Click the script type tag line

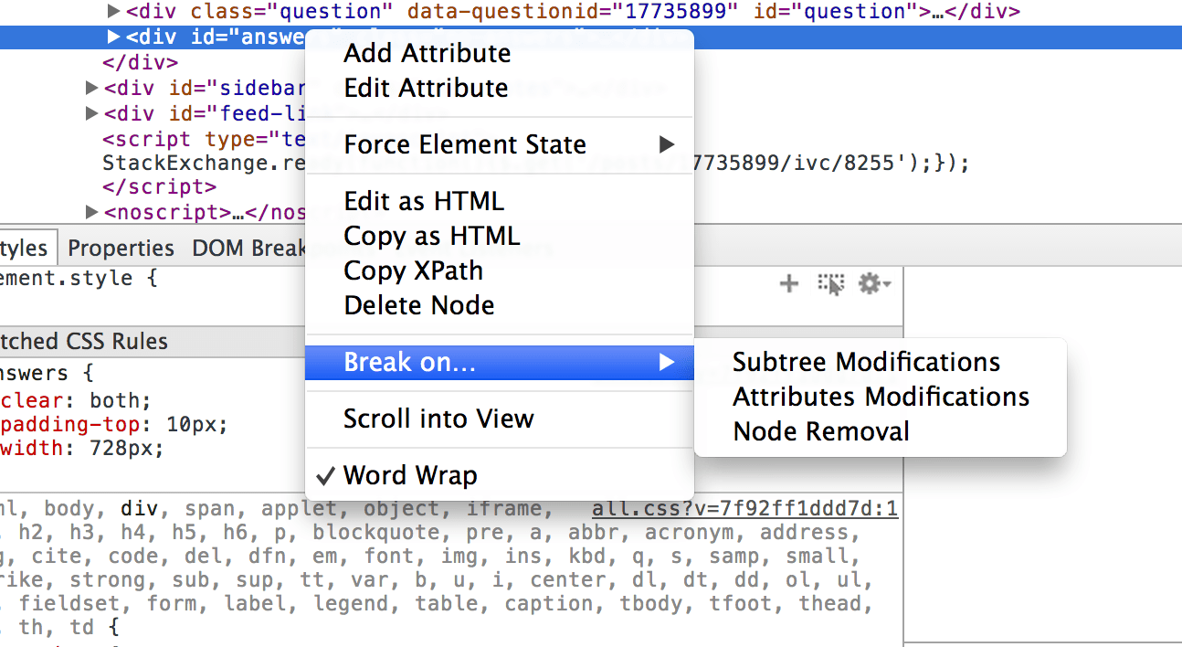pos(203,139)
